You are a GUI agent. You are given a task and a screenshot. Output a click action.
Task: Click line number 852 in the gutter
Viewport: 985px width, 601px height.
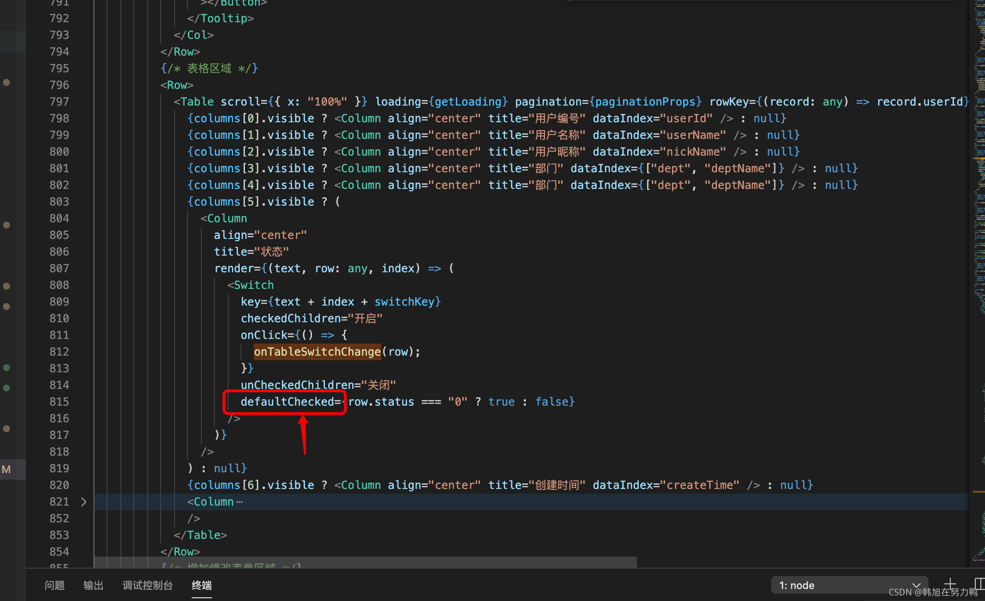pos(59,519)
